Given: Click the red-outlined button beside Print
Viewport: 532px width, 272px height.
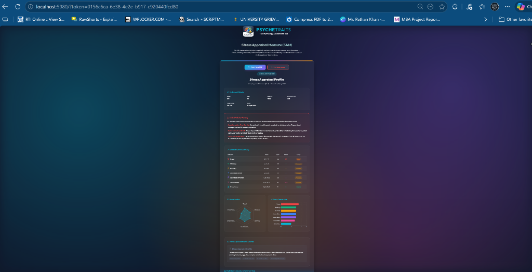Looking at the screenshot, I should tap(278, 67).
